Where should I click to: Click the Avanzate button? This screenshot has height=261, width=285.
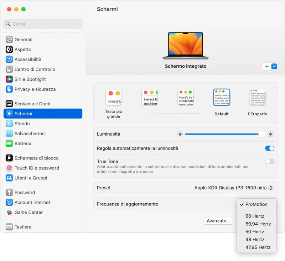pyautogui.click(x=218, y=221)
